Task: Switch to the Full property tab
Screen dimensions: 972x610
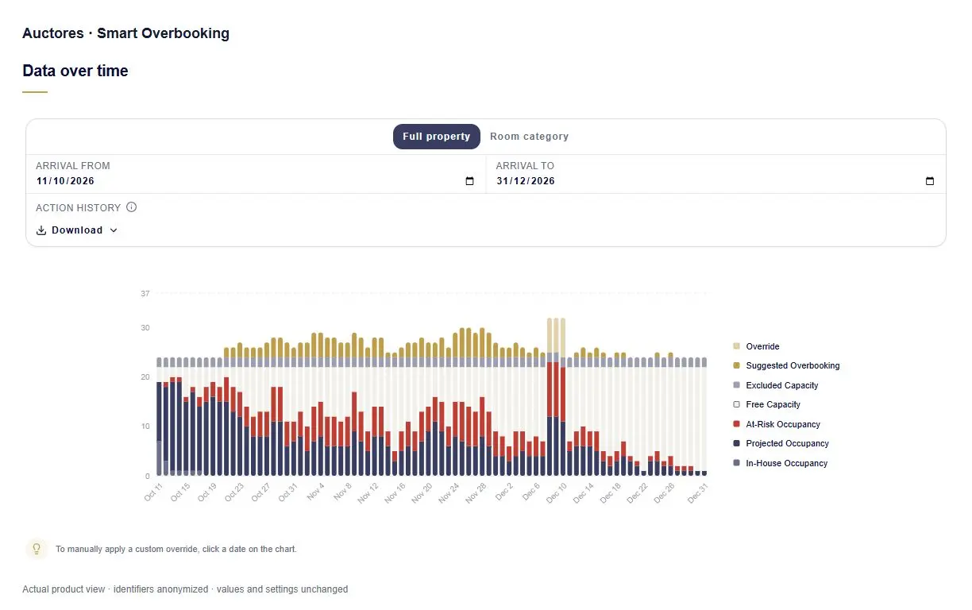Action: click(x=437, y=137)
